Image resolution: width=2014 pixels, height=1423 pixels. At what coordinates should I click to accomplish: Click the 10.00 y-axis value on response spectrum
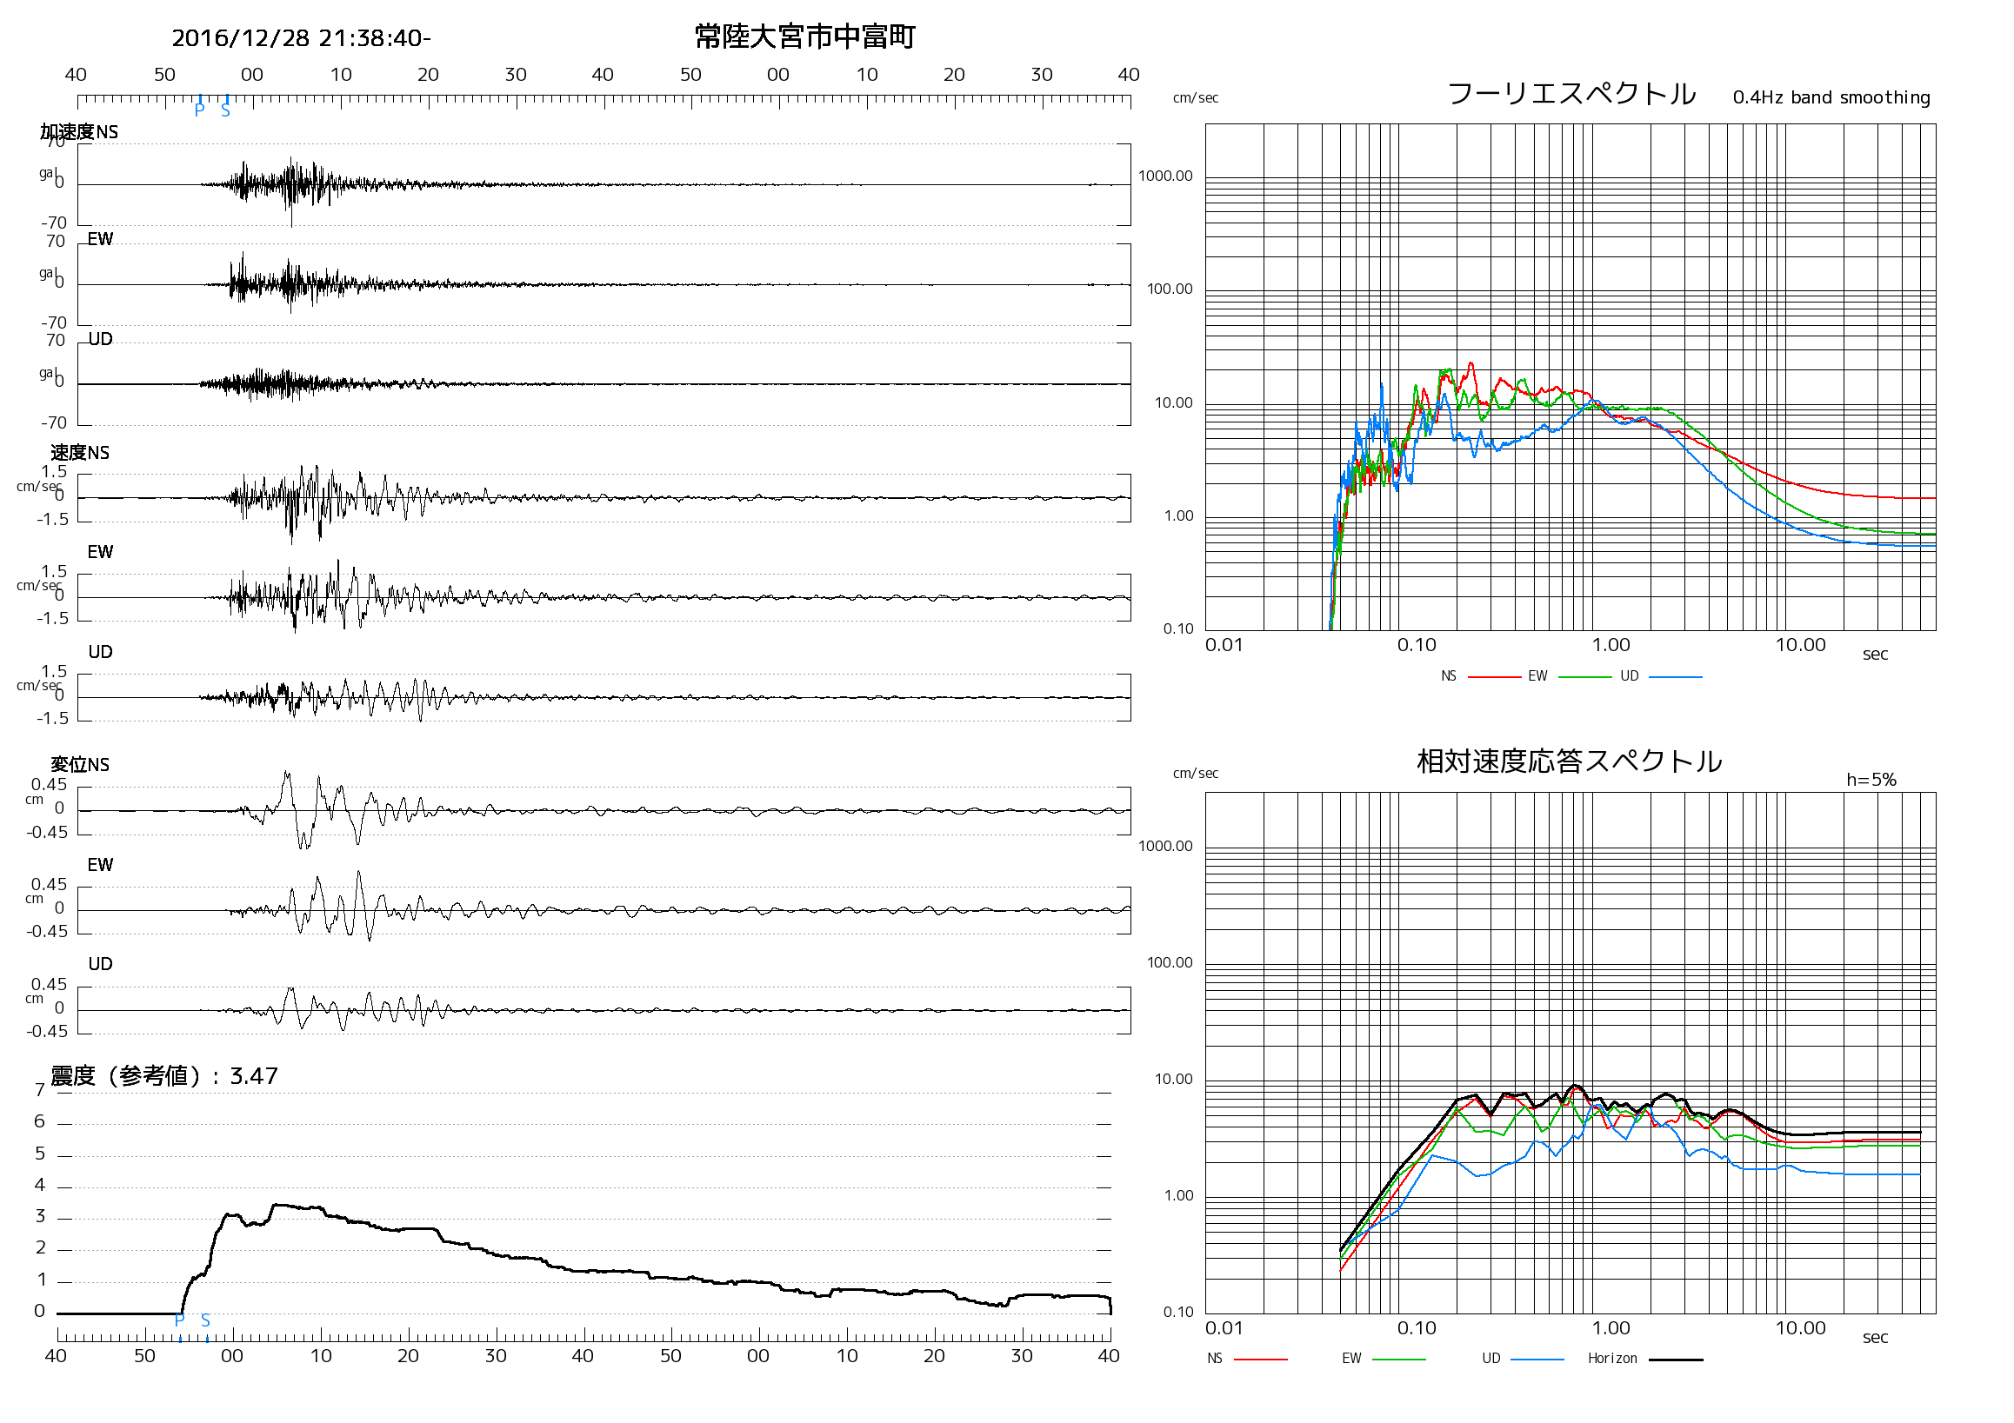point(1173,1080)
